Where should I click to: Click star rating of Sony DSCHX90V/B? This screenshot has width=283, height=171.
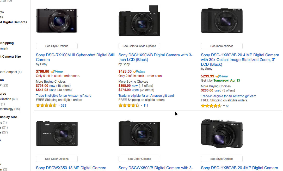[129, 106]
